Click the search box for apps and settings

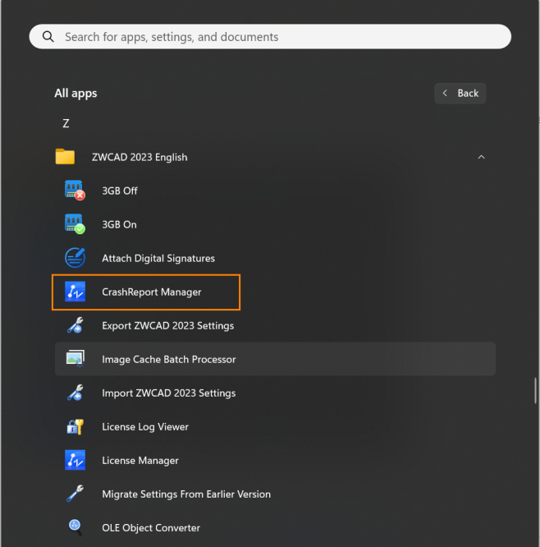coord(270,37)
